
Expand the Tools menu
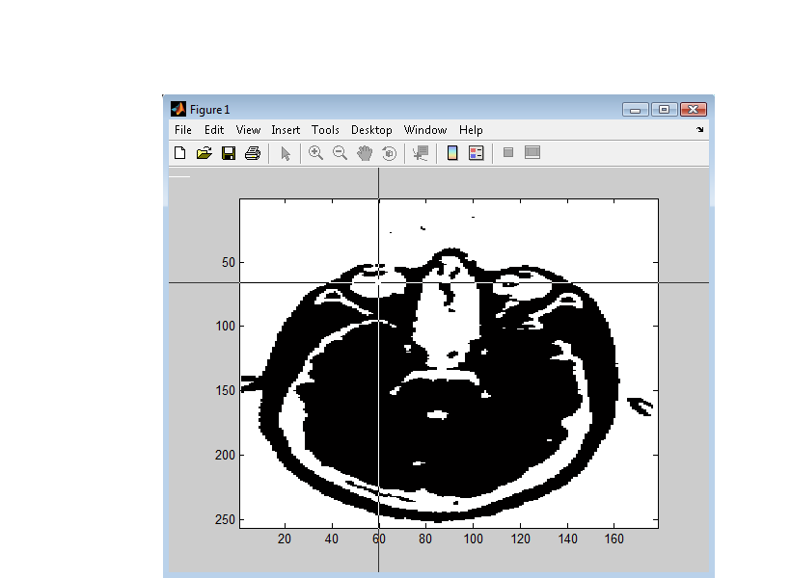click(x=325, y=130)
